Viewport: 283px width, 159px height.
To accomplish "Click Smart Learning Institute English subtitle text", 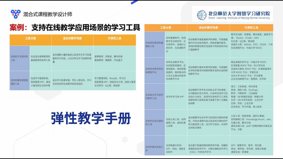I will tap(239, 18).
